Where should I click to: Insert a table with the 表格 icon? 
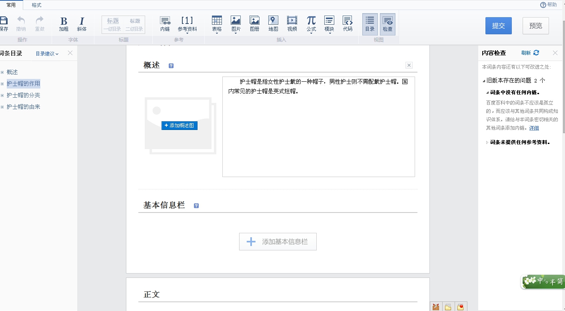[216, 22]
